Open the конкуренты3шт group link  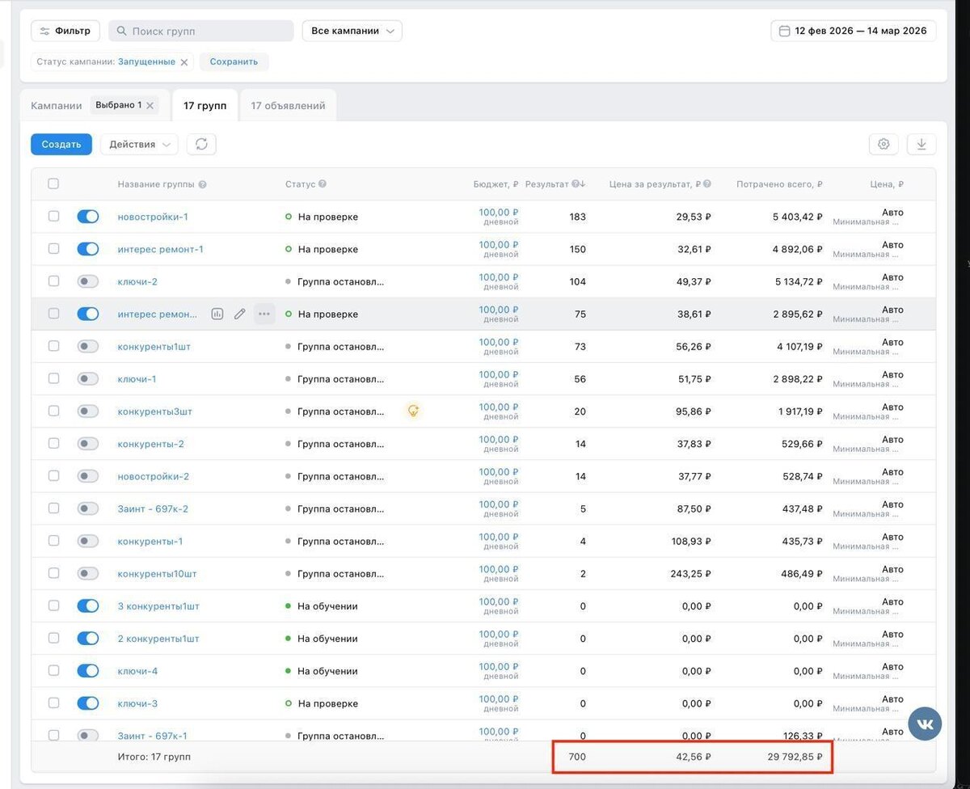155,411
